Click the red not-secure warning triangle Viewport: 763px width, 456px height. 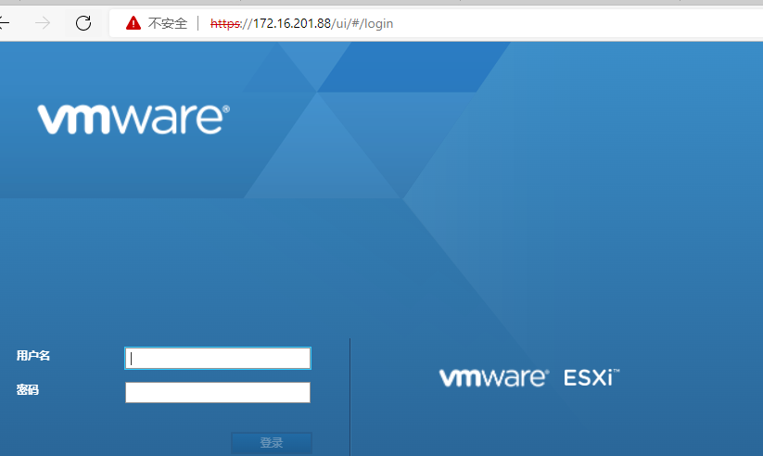134,23
